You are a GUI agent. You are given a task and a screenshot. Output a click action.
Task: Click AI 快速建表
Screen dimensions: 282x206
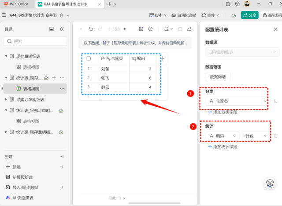click(19, 198)
